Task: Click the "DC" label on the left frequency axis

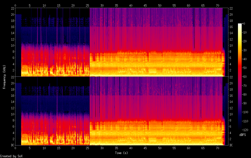Action: coord(13,145)
